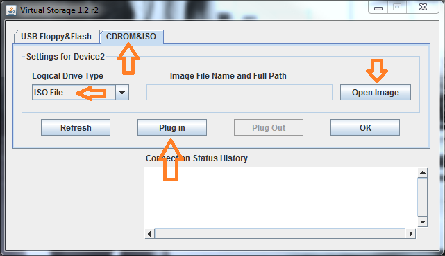Click the Java icon in title bar
The image size is (445, 256).
(x=11, y=10)
